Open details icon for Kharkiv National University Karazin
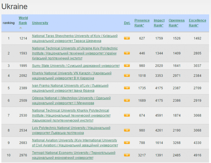The width and height of the screenshot is (211, 163). [127, 76]
